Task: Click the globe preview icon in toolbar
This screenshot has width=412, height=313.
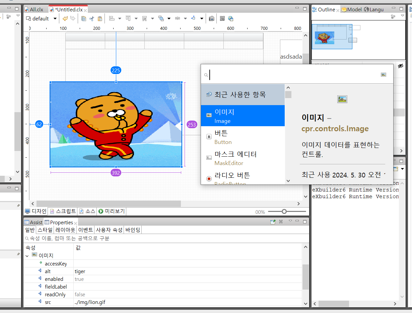Action: point(230,18)
